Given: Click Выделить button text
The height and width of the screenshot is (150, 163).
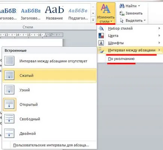Looking at the screenshot, I should 134,21.
